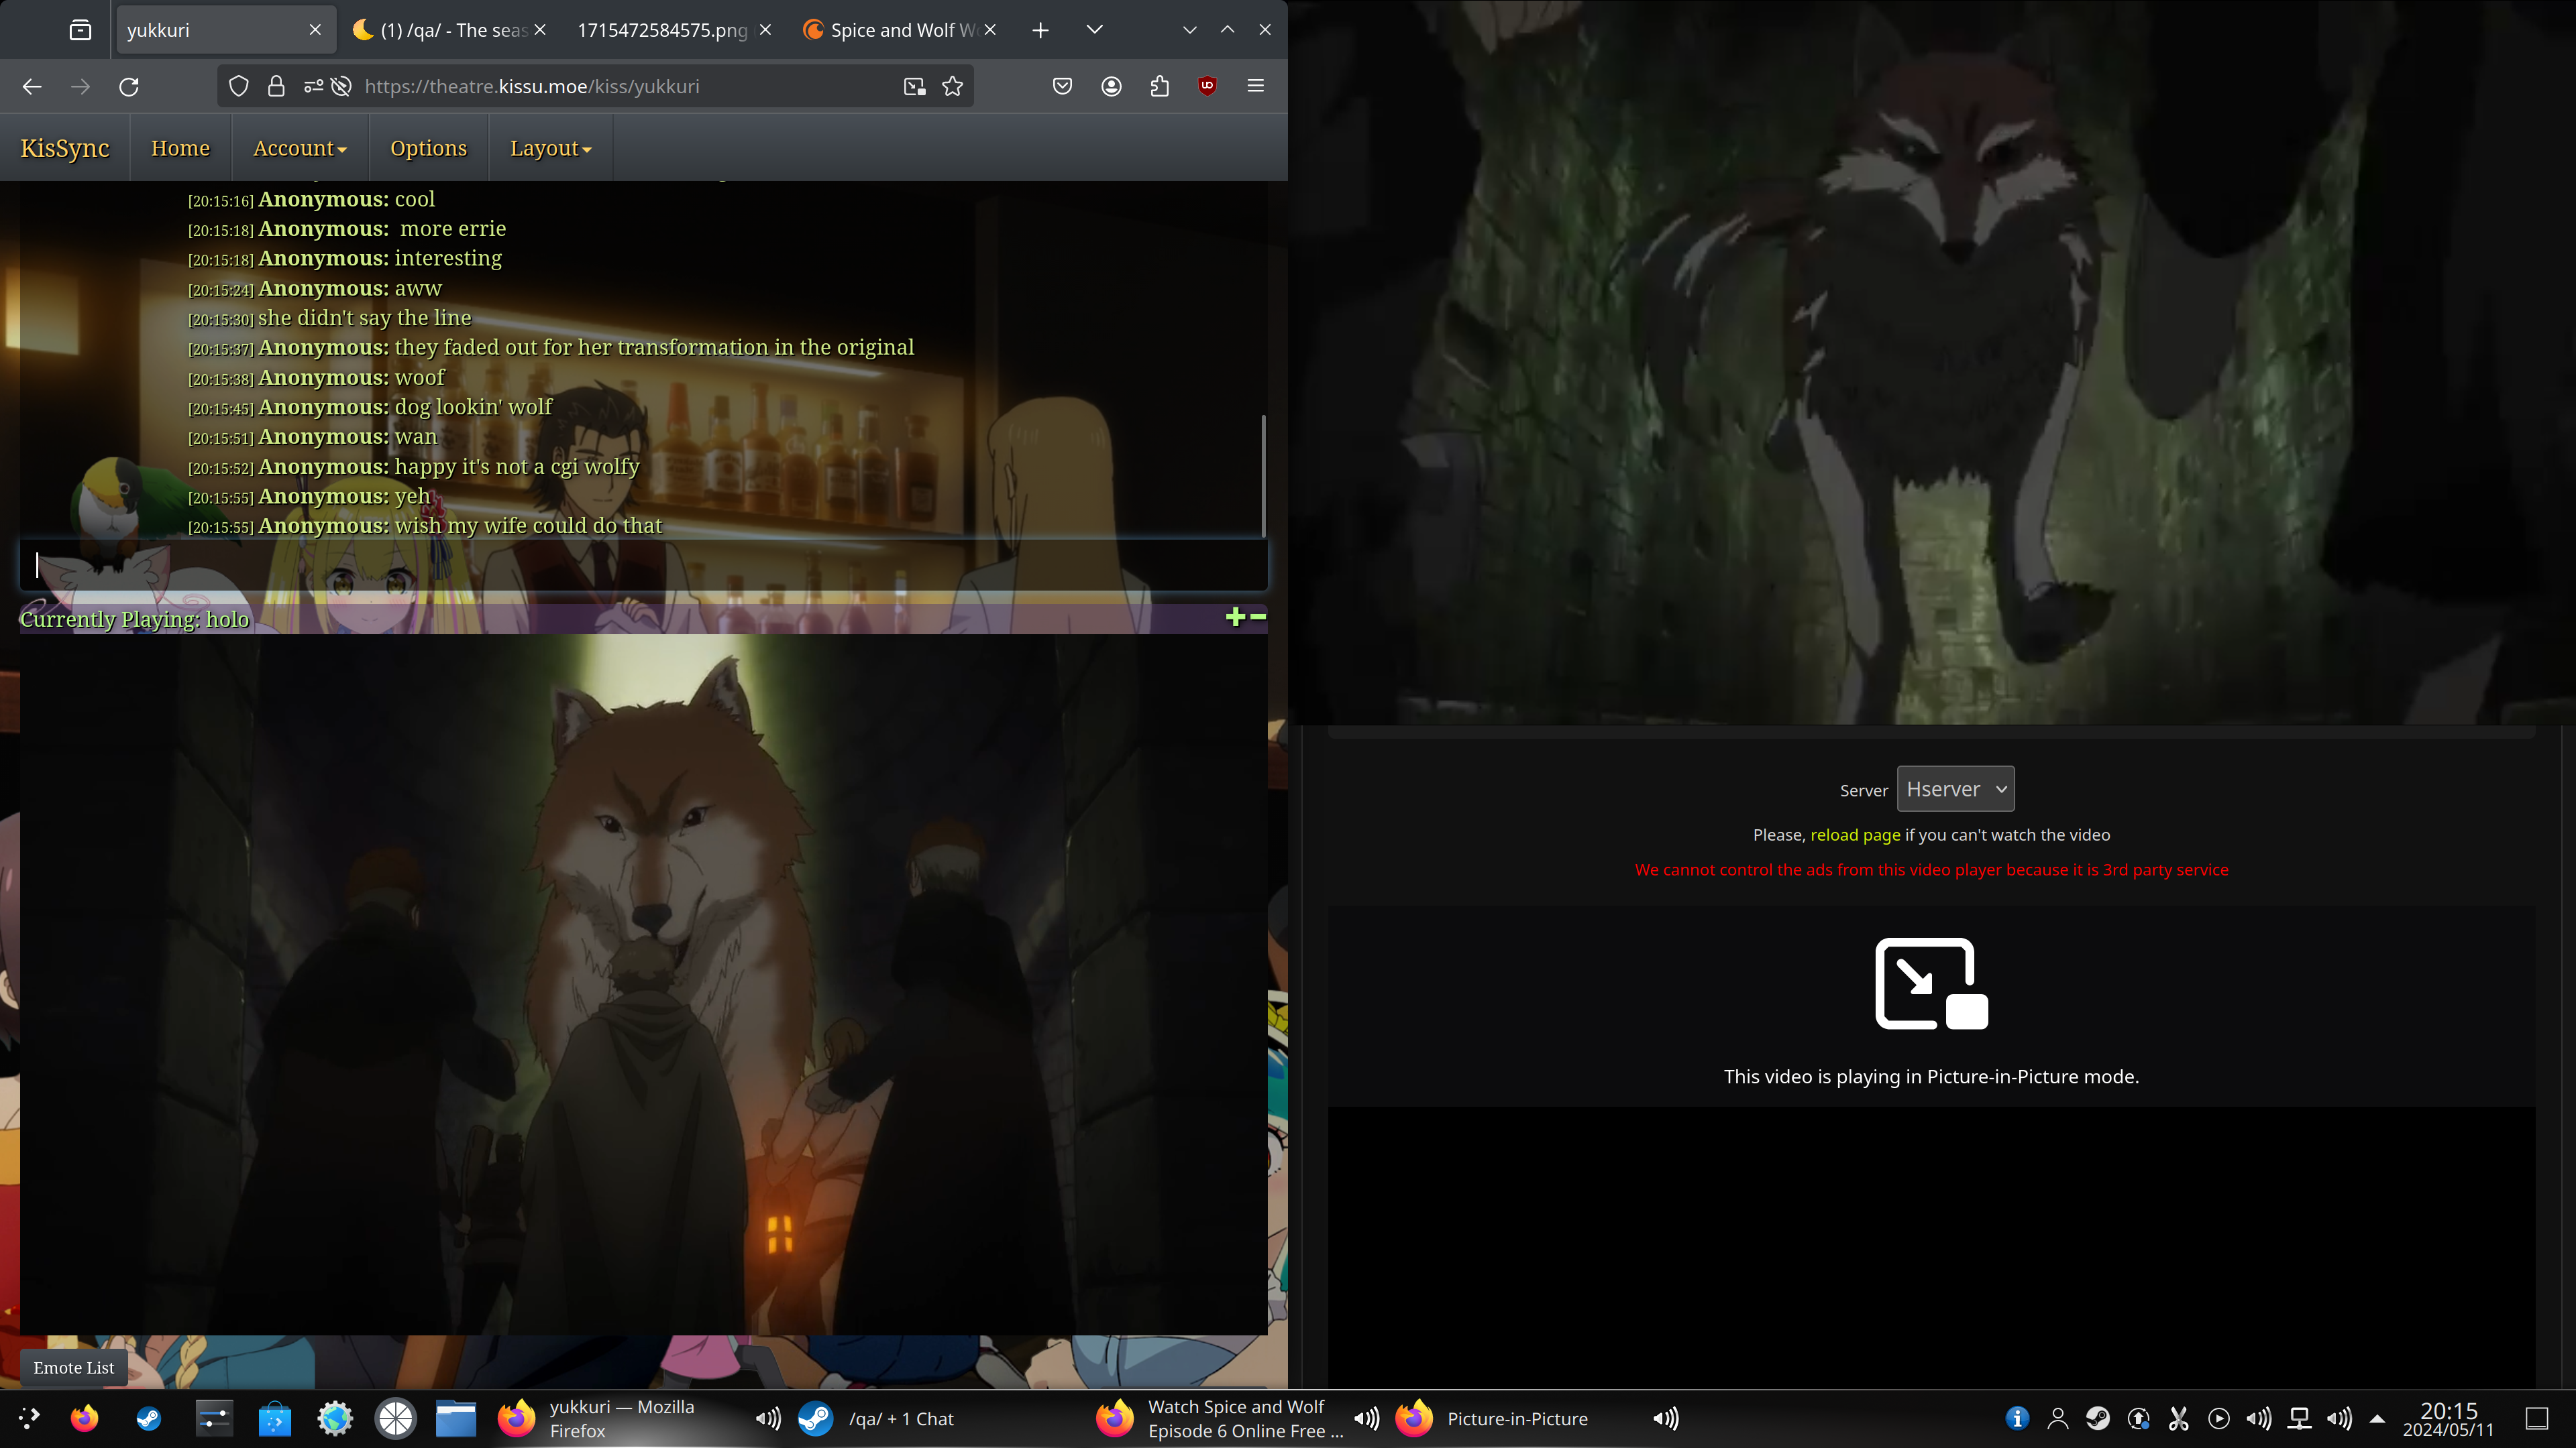
Task: Open the Options menu item
Action: [428, 148]
